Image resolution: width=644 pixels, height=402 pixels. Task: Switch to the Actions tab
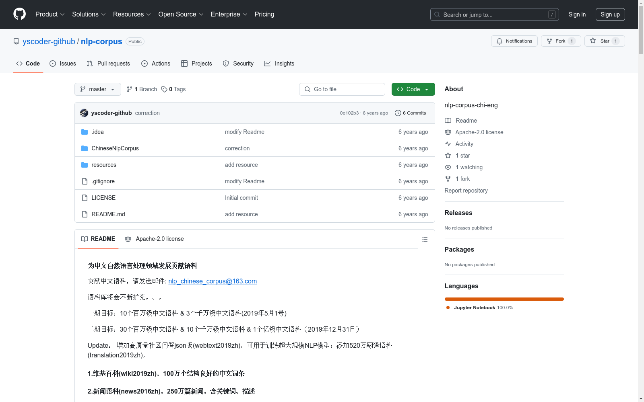click(x=156, y=64)
